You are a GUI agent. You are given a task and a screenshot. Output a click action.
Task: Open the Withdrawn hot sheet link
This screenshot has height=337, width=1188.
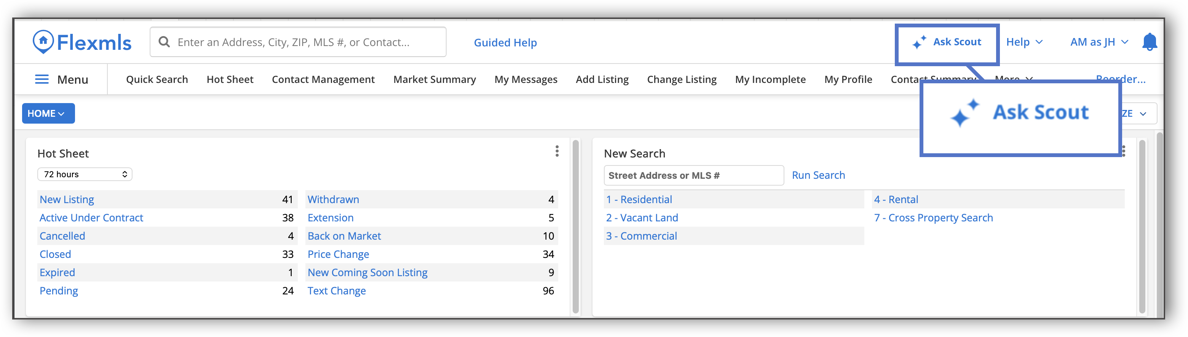coord(333,199)
